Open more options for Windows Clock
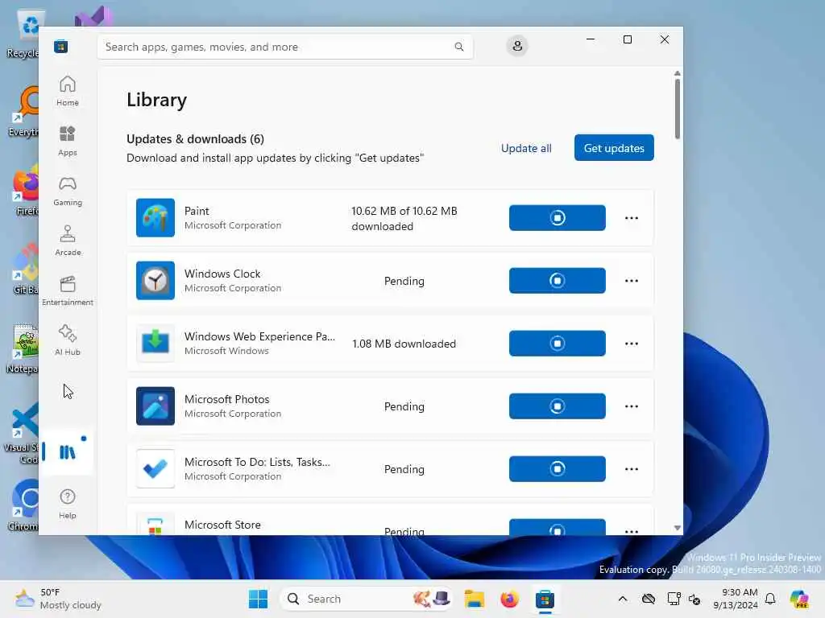Screen dimensions: 825x618 [632, 281]
